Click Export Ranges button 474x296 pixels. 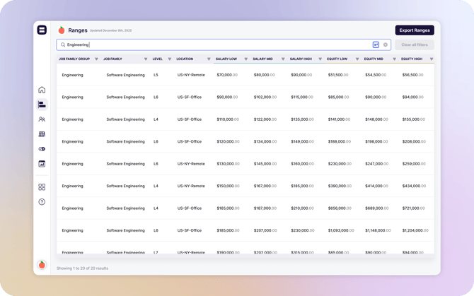415,30
